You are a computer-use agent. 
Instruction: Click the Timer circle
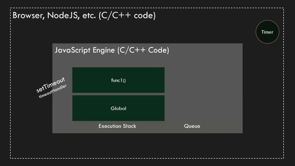pos(267,32)
